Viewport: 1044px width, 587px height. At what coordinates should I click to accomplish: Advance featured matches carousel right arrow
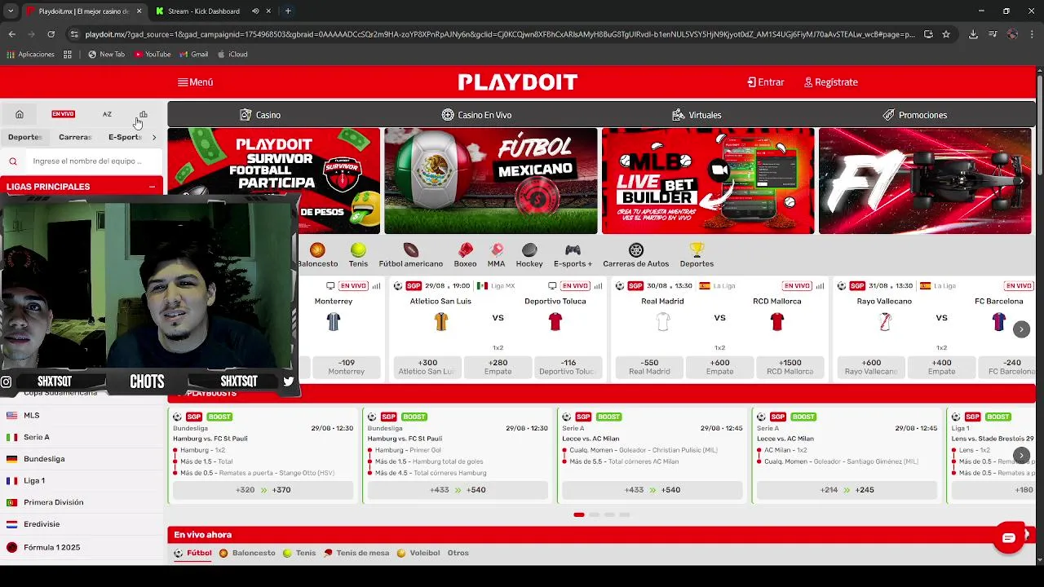click(x=1021, y=329)
